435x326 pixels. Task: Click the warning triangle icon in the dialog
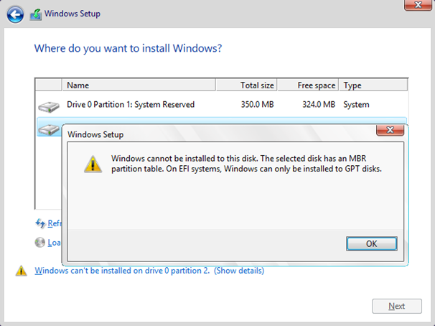(x=93, y=164)
